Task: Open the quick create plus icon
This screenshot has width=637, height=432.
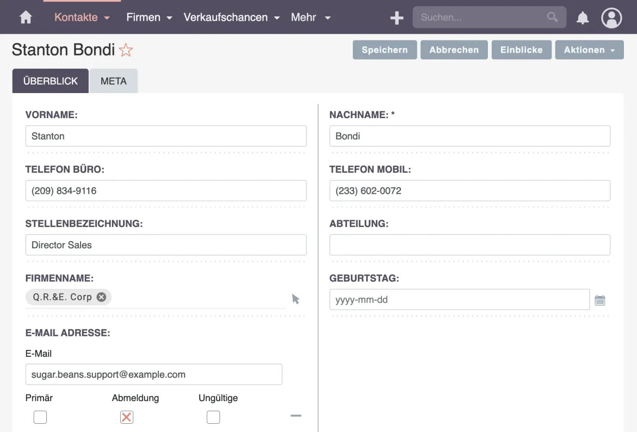Action: coord(397,17)
